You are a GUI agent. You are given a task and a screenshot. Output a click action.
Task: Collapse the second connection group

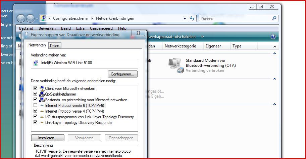[x=274, y=79]
